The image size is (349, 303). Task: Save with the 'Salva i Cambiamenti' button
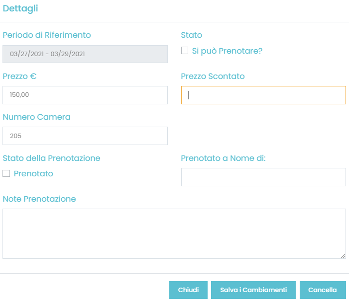click(x=253, y=290)
